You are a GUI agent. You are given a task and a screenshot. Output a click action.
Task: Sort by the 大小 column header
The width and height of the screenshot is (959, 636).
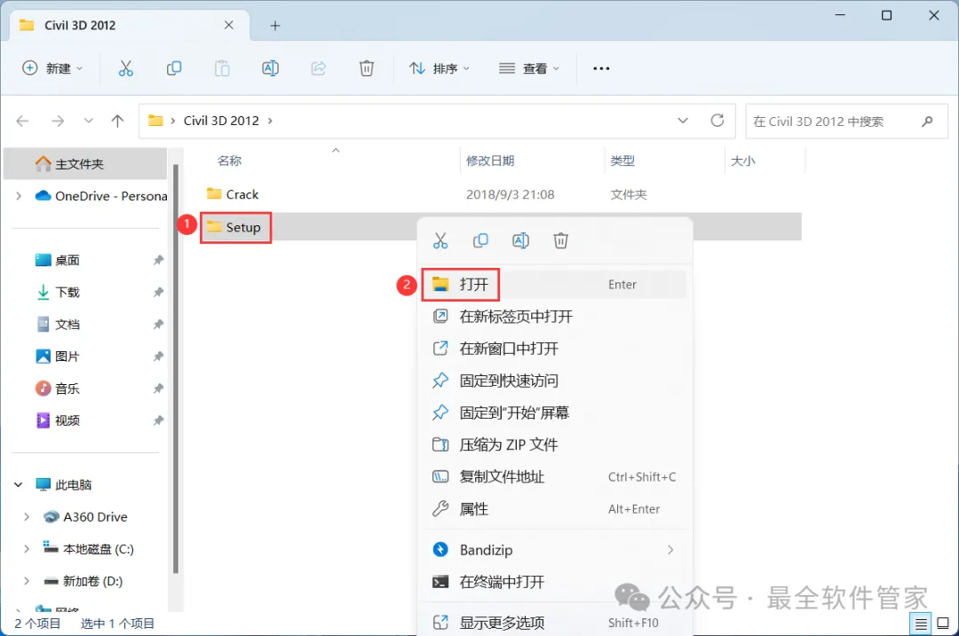click(x=743, y=161)
